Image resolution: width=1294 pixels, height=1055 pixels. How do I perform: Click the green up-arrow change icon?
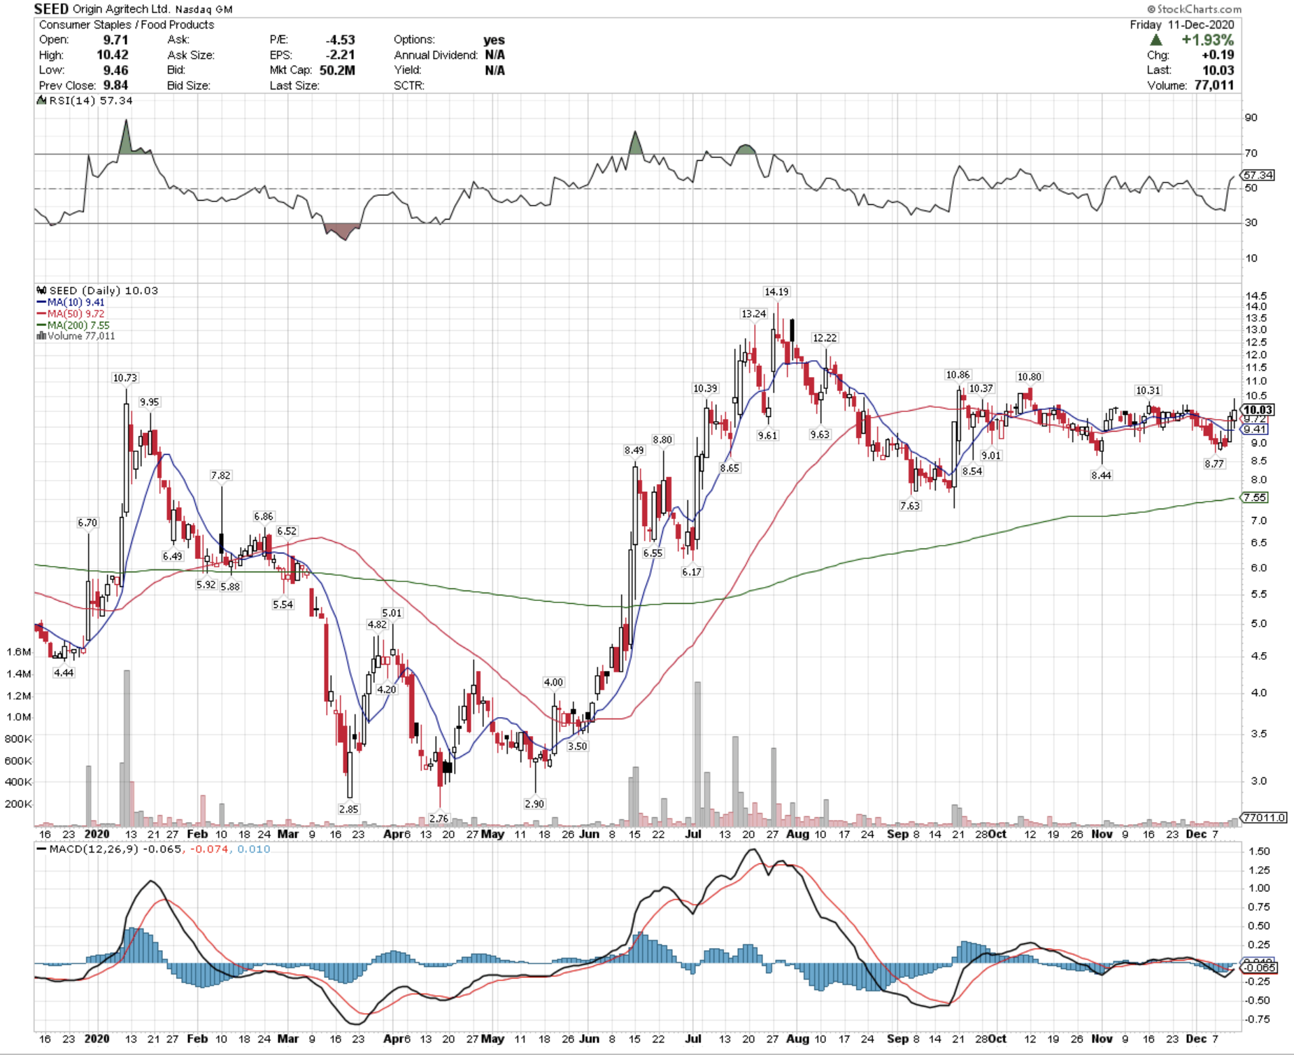(1156, 40)
